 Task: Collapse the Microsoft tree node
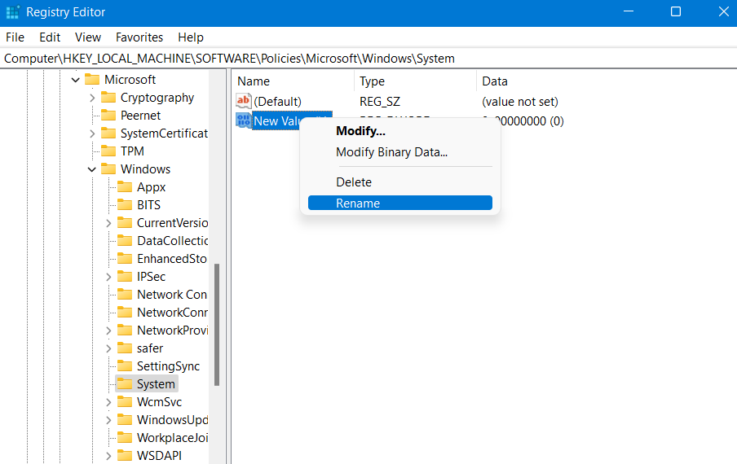pos(76,80)
